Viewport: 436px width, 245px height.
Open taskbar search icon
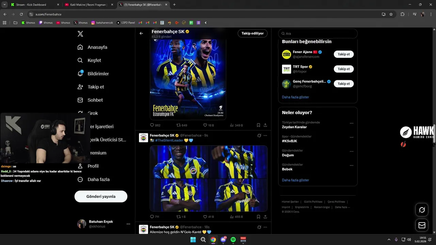[203, 240]
